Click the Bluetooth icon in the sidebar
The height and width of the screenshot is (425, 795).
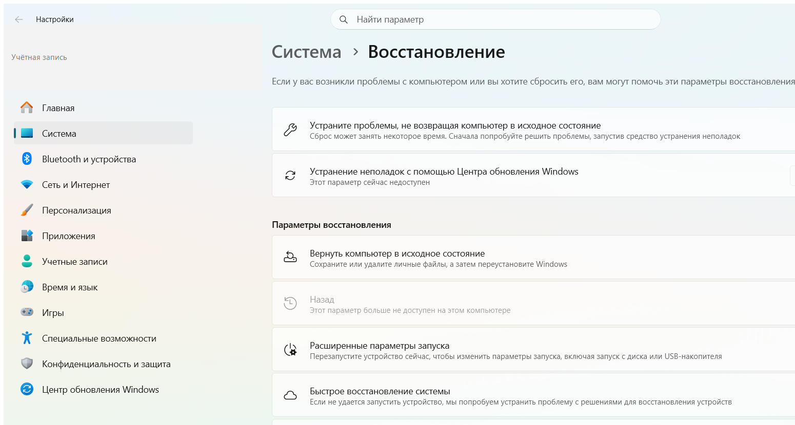(x=27, y=159)
